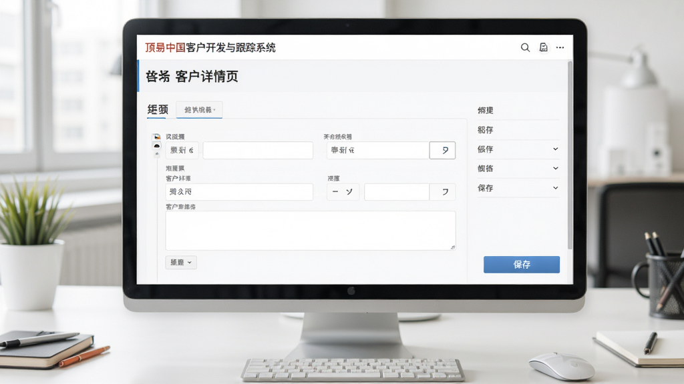This screenshot has height=384, width=684.
Task: Open the small dash dropdown in the second row
Action: tap(343, 192)
